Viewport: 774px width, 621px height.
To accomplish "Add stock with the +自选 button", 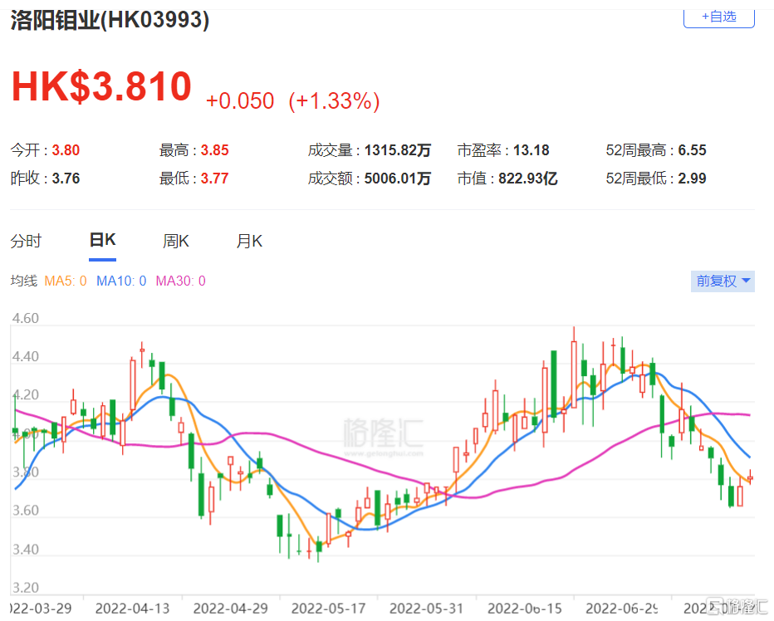I will (x=718, y=17).
